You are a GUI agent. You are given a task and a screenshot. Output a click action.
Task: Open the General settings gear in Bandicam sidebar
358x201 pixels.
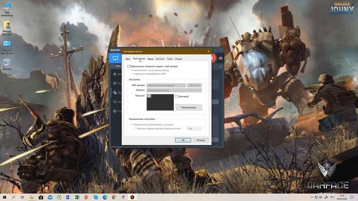pos(115,83)
